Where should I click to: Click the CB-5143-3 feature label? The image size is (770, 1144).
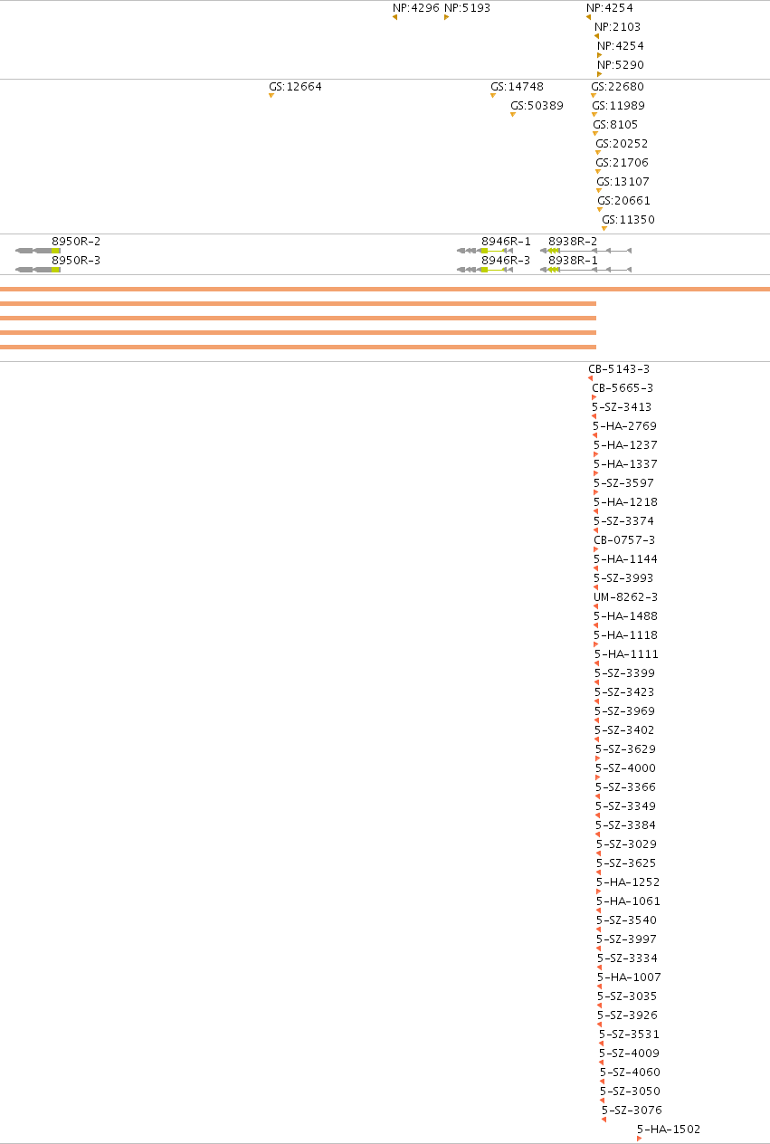(619, 369)
